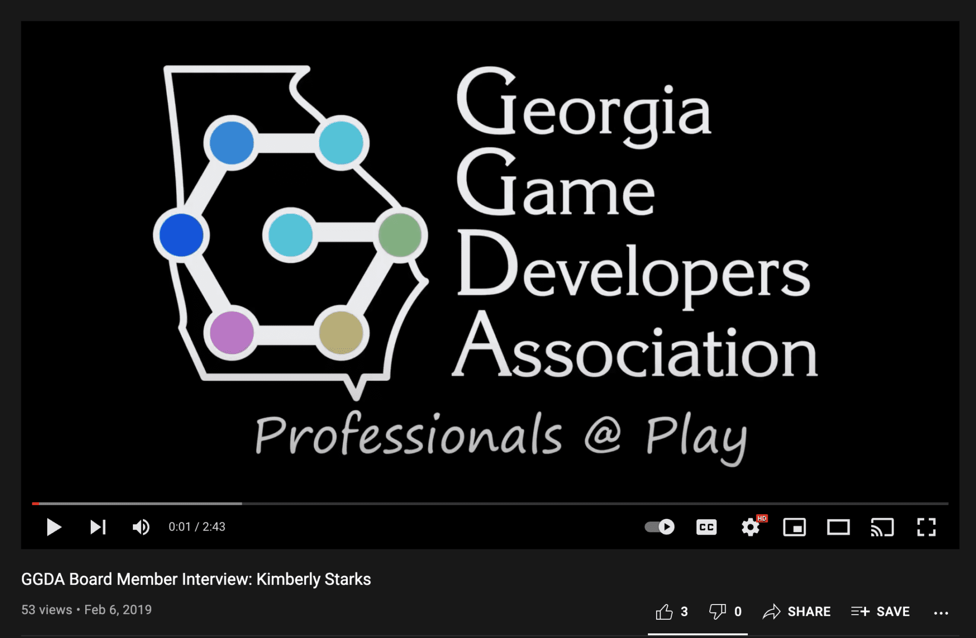Save the video to a playlist
Screen dimensions: 976x638
pyautogui.click(x=880, y=611)
